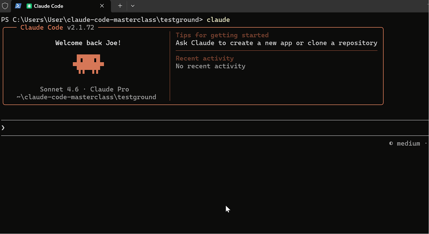Click the half-circle effort icon
Viewport: 429px width, 234px height.
[391, 144]
